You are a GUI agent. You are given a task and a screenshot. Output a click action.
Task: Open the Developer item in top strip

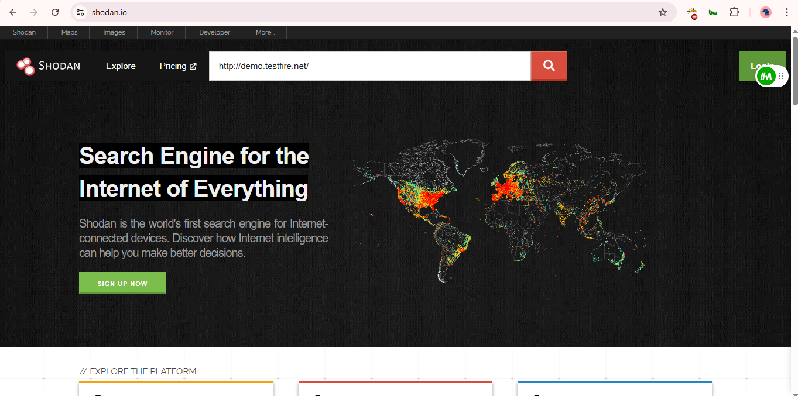click(x=215, y=32)
